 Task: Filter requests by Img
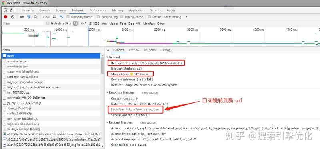104,24
